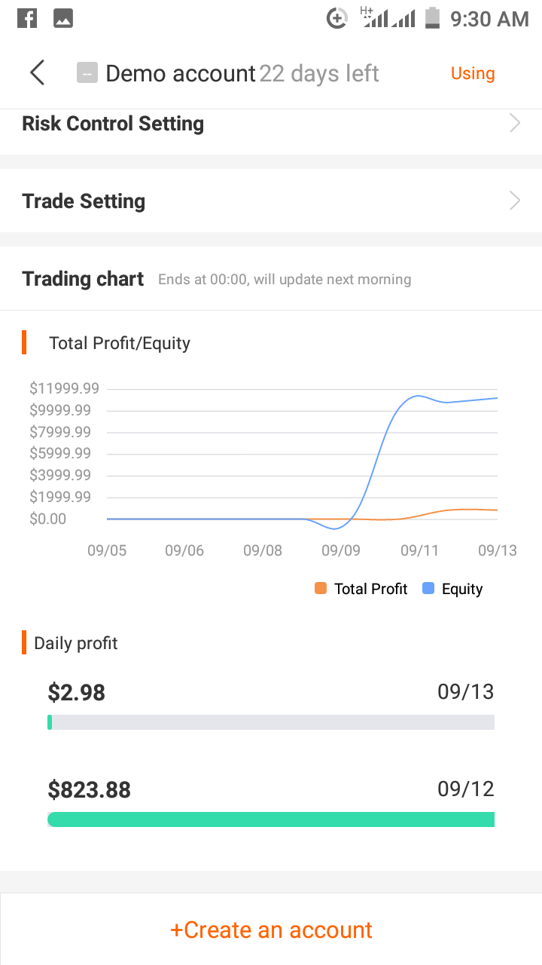Open the Trade Setting row
The width and height of the screenshot is (542, 965).
pyautogui.click(x=271, y=201)
